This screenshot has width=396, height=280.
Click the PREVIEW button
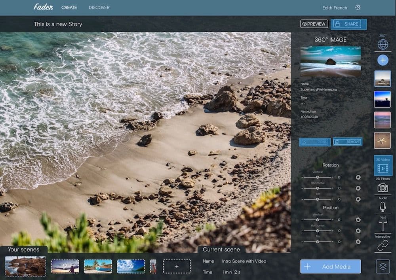pos(314,24)
